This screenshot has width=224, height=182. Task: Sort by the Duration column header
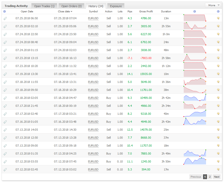click(166, 12)
